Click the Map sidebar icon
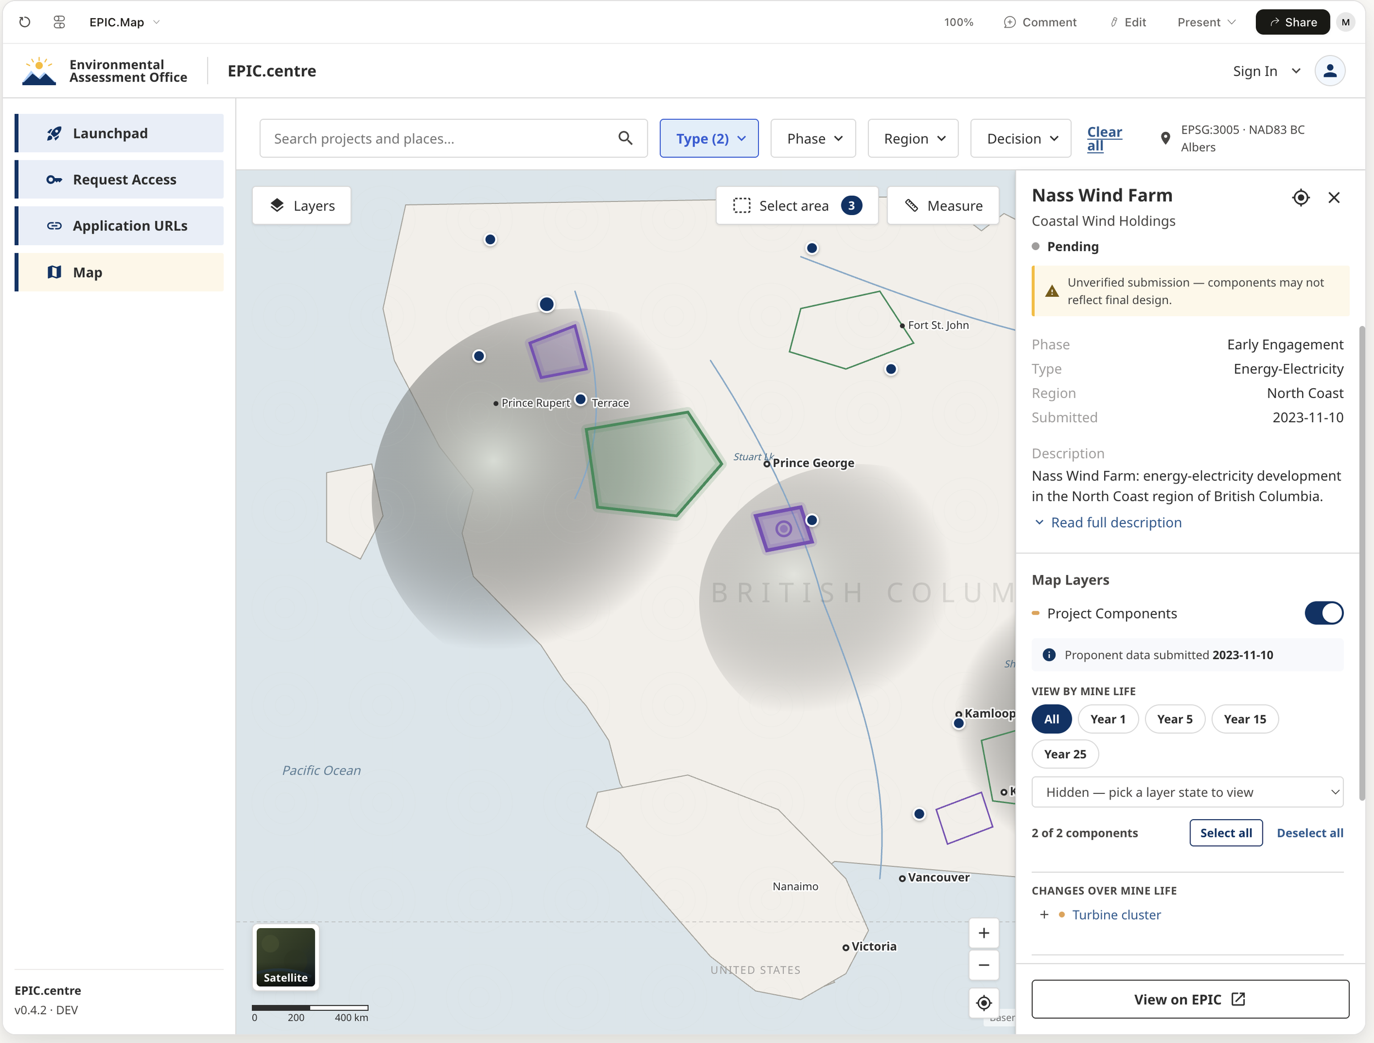1374x1043 pixels. [x=54, y=272]
